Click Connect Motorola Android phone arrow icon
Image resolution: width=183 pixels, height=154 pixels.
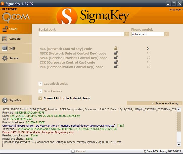click(40, 98)
